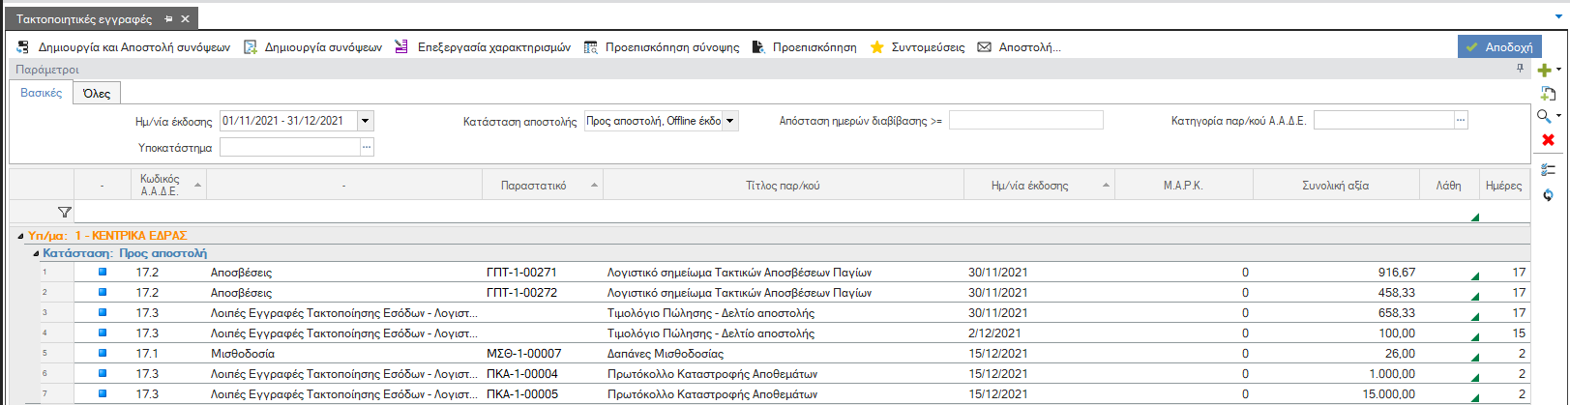The width and height of the screenshot is (1570, 405).
Task: Click the magnifier search icon in sidebar
Action: (x=1544, y=116)
